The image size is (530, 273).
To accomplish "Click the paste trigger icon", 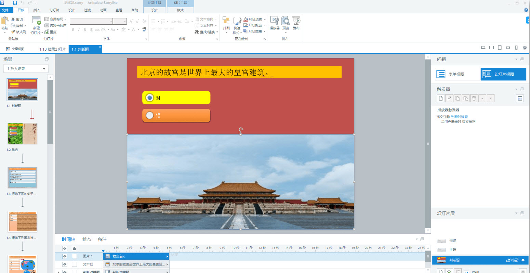I will 466,99.
